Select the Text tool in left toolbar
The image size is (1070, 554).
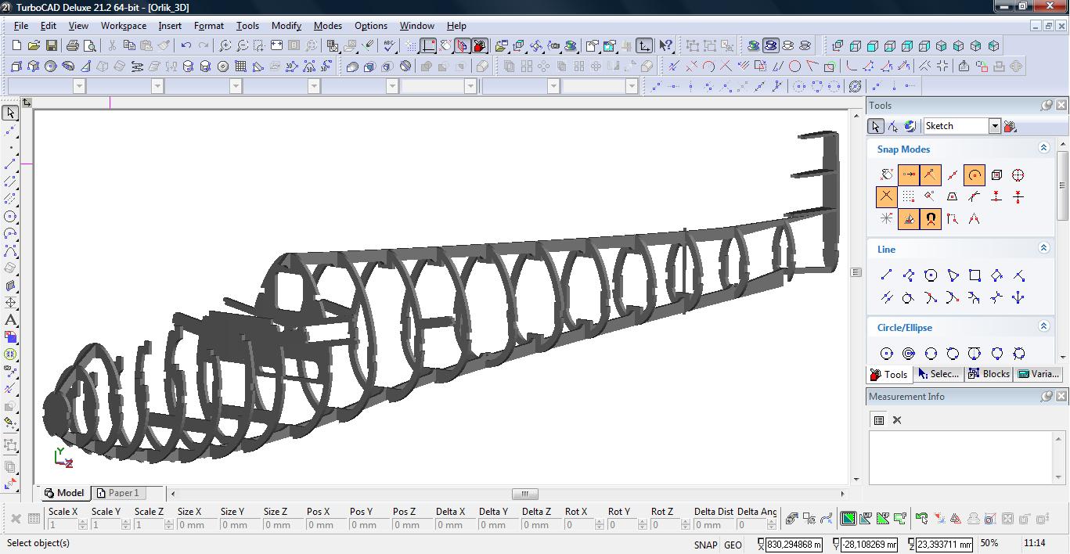(11, 320)
